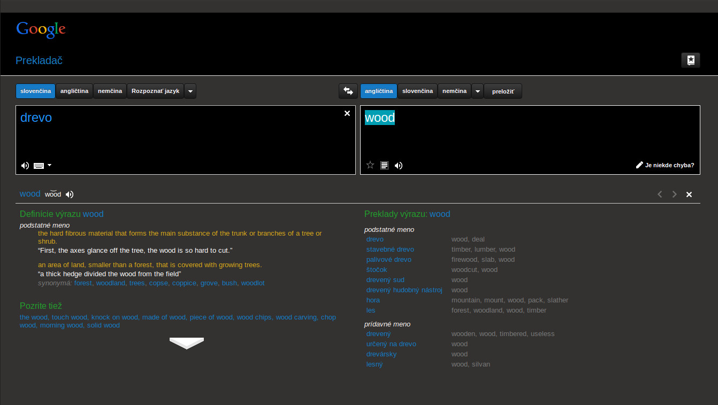
Task: Select translation 'drevársky'
Action: point(381,354)
